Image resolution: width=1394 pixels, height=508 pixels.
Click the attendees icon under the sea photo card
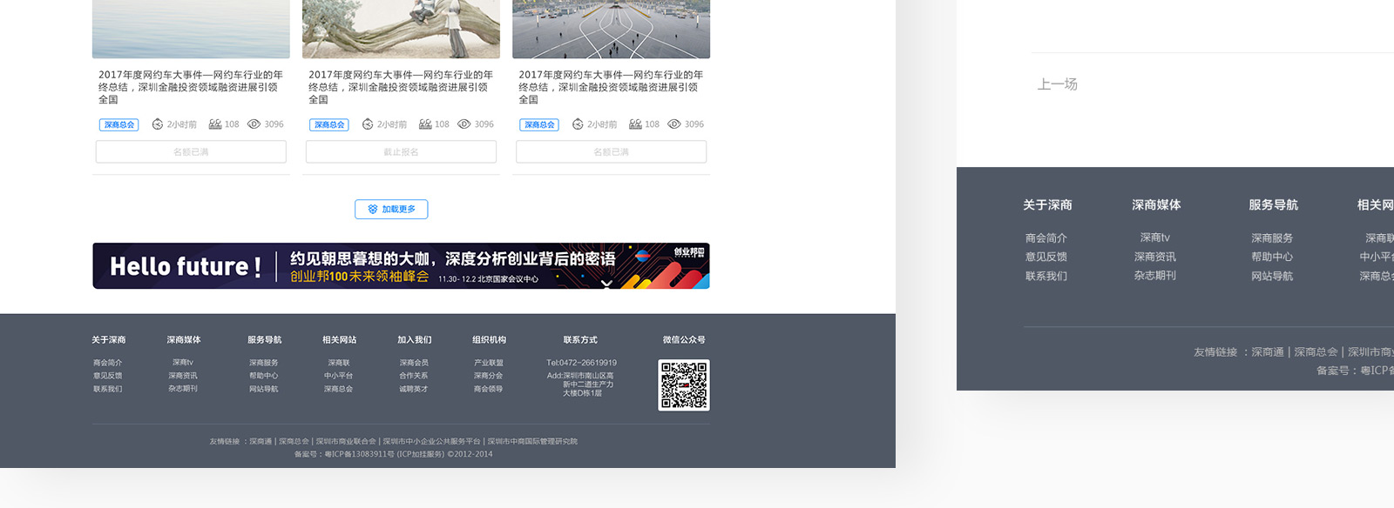click(x=215, y=124)
